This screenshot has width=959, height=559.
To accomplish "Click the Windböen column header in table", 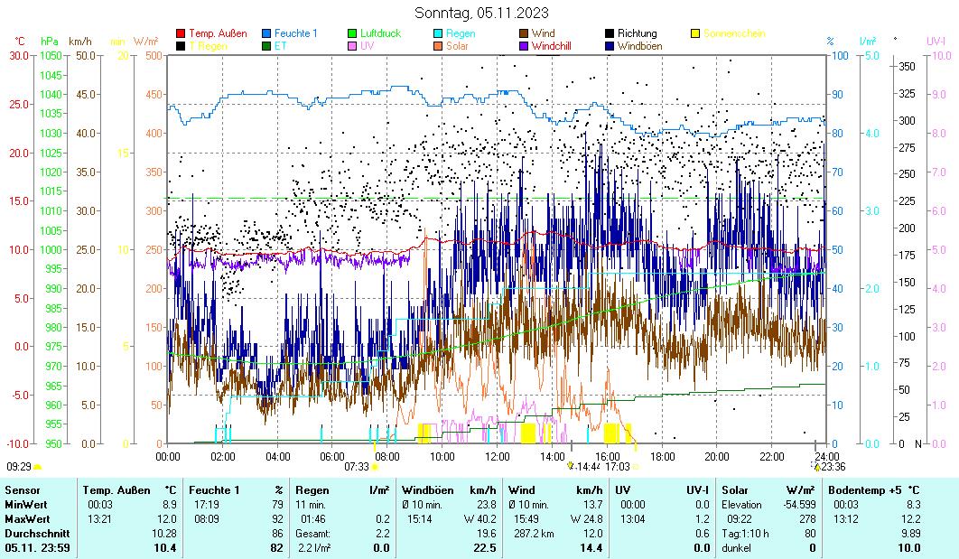I will pyautogui.click(x=426, y=489).
